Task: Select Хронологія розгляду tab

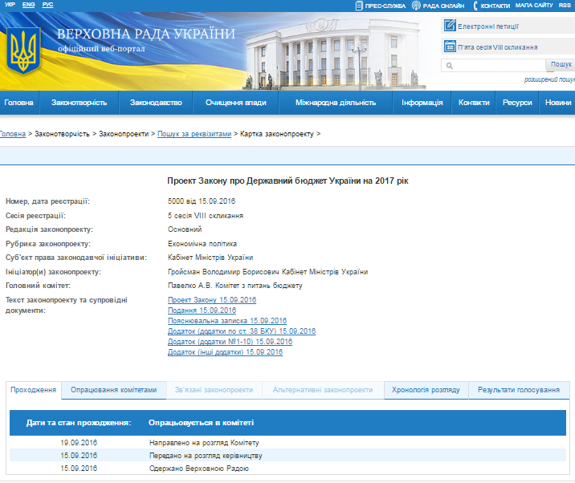Action: pos(426,390)
